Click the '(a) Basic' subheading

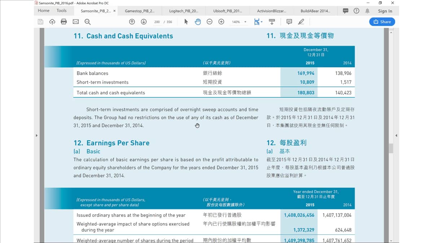click(x=87, y=152)
